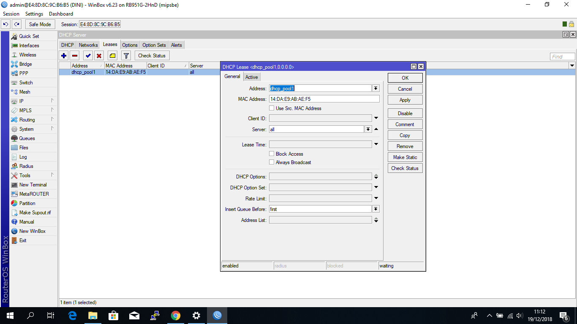Open the Address field dropdown arrow

click(376, 88)
